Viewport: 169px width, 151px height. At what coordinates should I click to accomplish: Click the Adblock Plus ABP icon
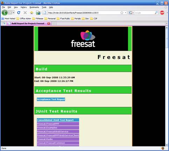[162, 13]
